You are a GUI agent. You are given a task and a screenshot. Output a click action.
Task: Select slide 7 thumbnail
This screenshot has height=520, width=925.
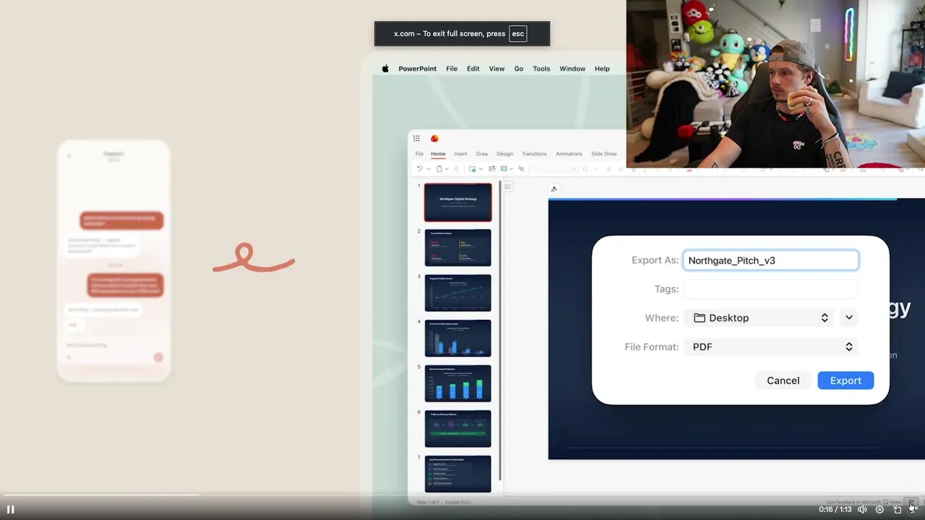tap(457, 474)
